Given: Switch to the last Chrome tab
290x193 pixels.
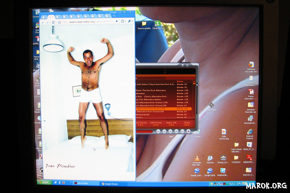Looking at the screenshot, I should (107, 16).
